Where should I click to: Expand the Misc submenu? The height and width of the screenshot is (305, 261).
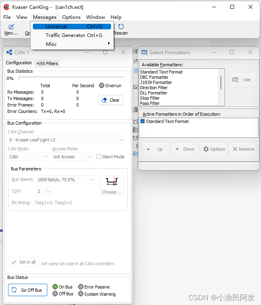72,44
